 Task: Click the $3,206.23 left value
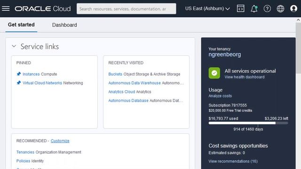(x=277, y=118)
